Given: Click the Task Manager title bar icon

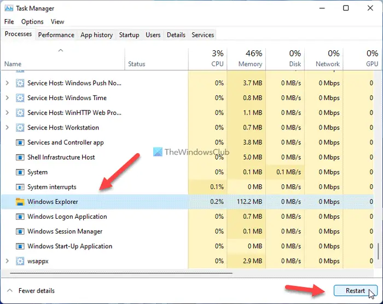Looking at the screenshot, I should coord(9,8).
